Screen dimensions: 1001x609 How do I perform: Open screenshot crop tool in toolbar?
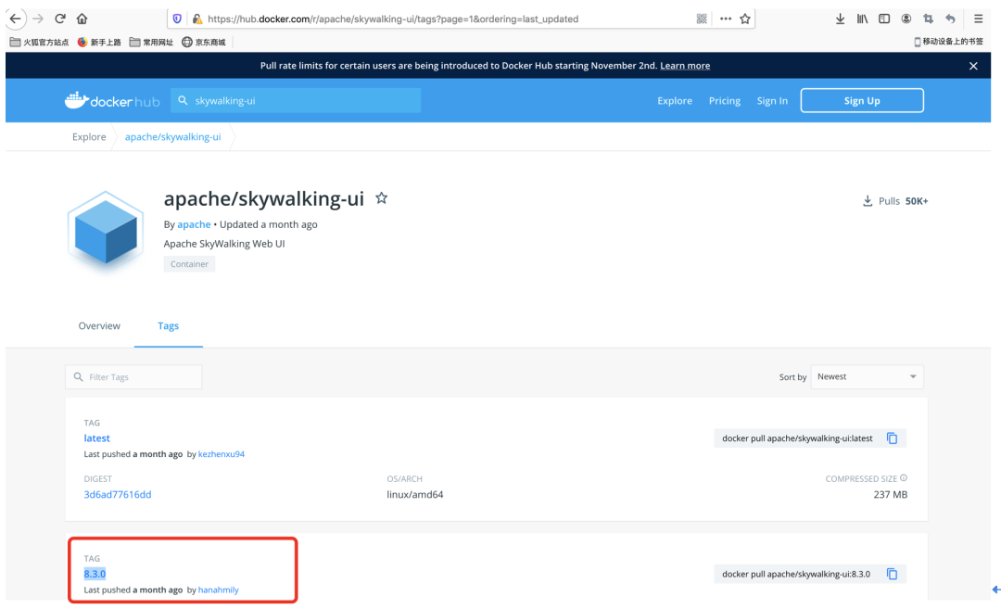pos(928,19)
